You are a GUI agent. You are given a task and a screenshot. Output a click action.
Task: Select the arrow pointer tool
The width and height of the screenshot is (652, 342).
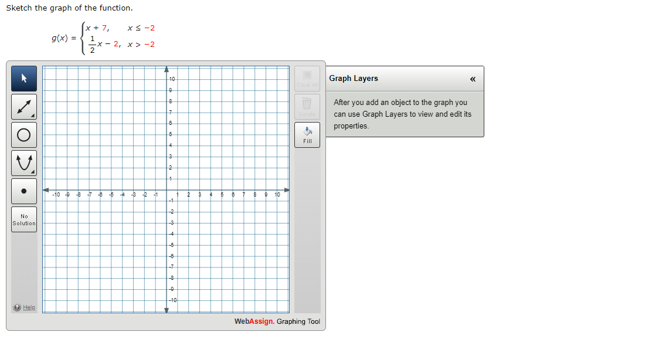(x=23, y=78)
